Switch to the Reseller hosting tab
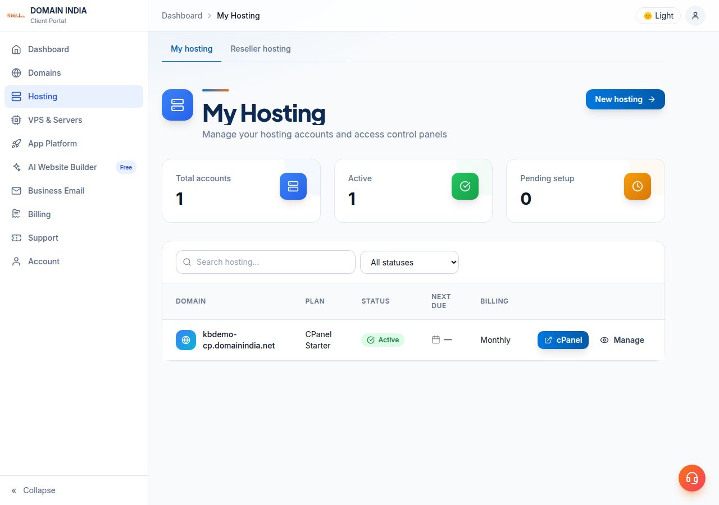719x505 pixels. tap(261, 49)
